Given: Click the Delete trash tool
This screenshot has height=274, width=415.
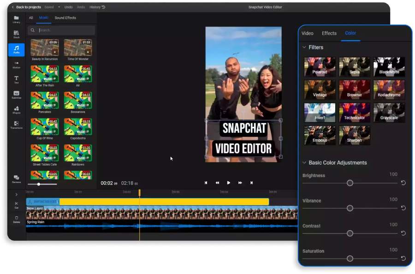Looking at the screenshot, I should tap(17, 220).
